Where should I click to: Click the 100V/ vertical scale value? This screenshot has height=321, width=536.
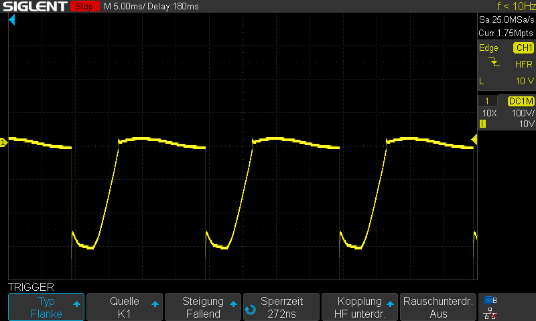click(523, 113)
